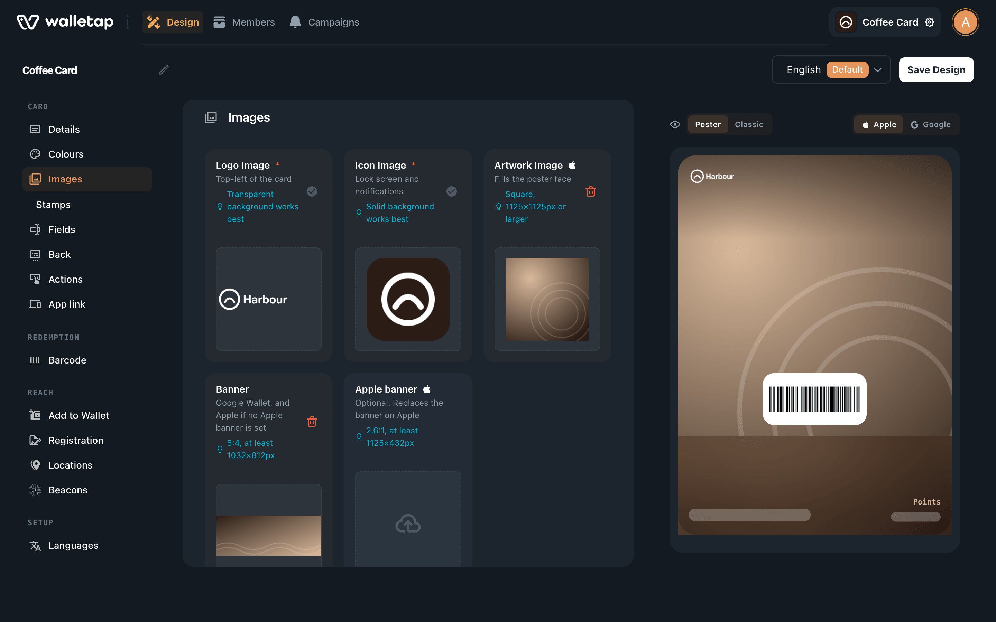Image resolution: width=996 pixels, height=622 pixels.
Task: Click the barcode in the card preview
Action: pos(814,399)
